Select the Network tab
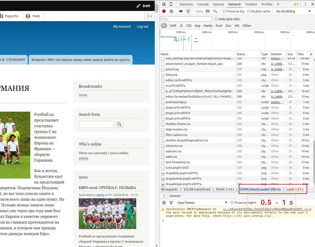Viewport: 315px width, 247px height. pyautogui.click(x=234, y=4)
